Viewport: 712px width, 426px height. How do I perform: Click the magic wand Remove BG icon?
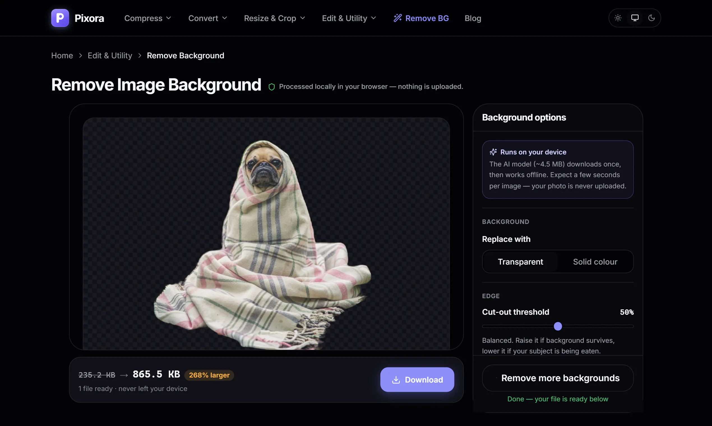pyautogui.click(x=398, y=18)
